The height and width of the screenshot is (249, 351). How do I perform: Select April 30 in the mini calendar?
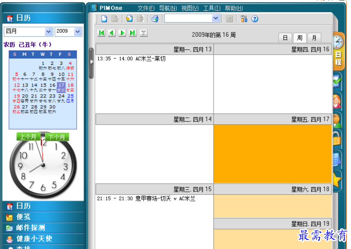point(52,109)
